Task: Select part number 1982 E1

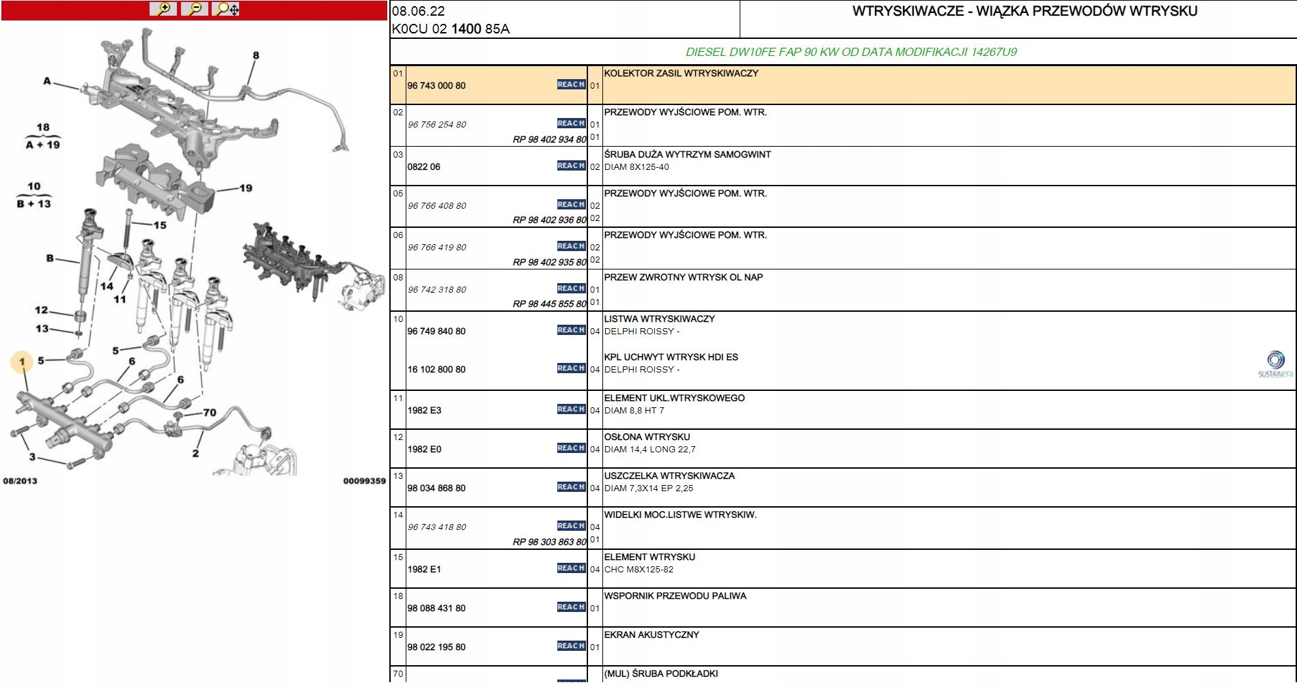Action: [424, 570]
